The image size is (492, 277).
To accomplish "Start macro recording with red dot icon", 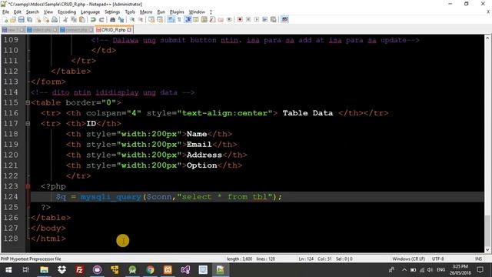I will pyautogui.click(x=240, y=19).
